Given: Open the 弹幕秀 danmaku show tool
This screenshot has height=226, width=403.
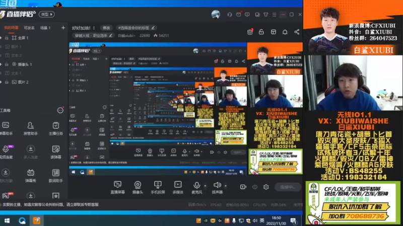Looking at the screenshot, I should coord(31,176).
